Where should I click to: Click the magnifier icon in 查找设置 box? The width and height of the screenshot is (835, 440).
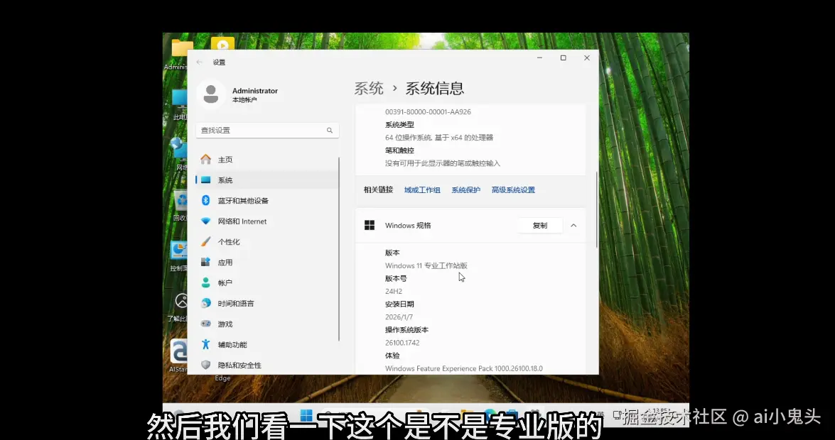330,131
